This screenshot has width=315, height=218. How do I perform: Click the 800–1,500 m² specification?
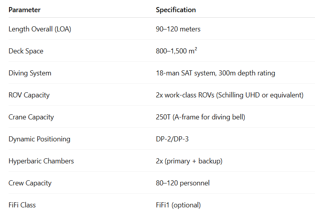176,51
